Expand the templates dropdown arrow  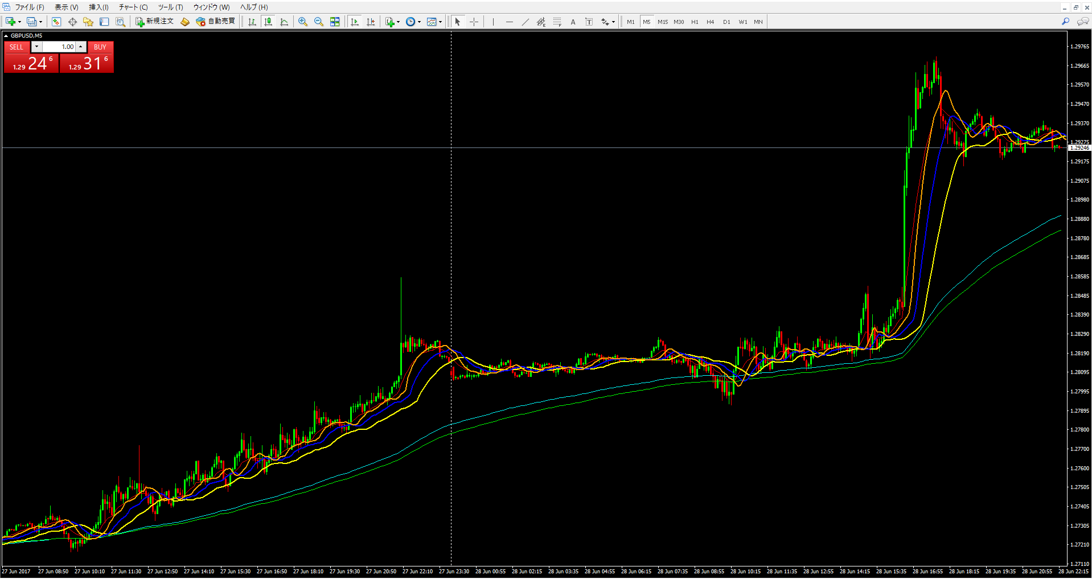(x=441, y=22)
